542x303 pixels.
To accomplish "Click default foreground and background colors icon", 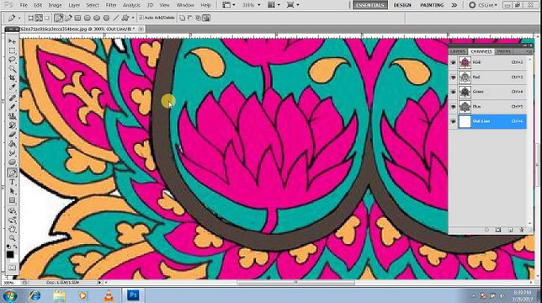I will click(8, 247).
